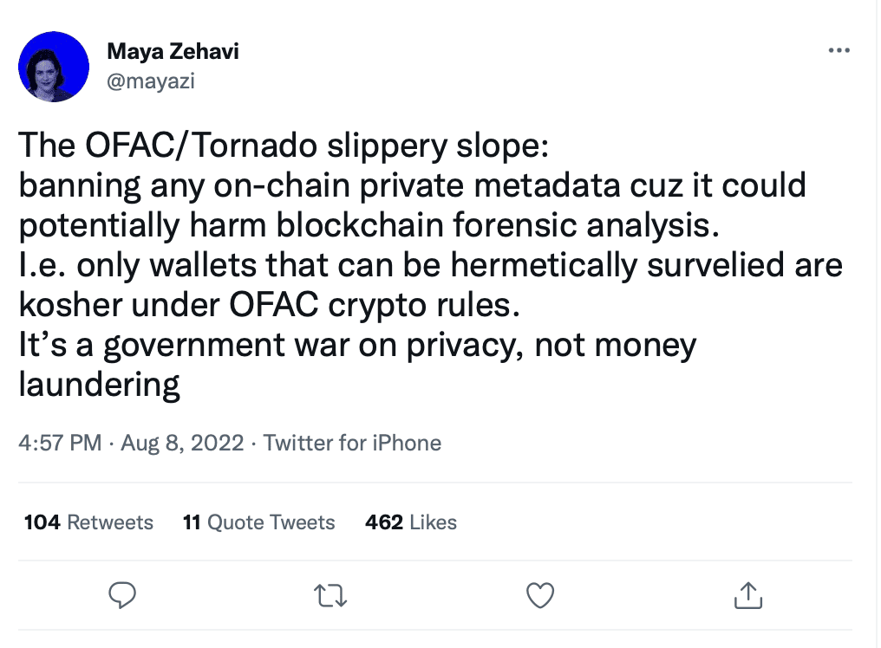Visit the @mayazi handle link
Screen dimensions: 881x648
(x=151, y=81)
